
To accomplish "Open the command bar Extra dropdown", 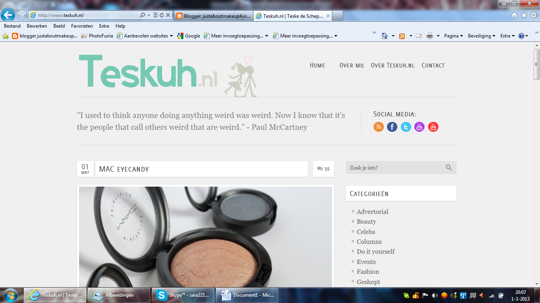I will pos(507,36).
